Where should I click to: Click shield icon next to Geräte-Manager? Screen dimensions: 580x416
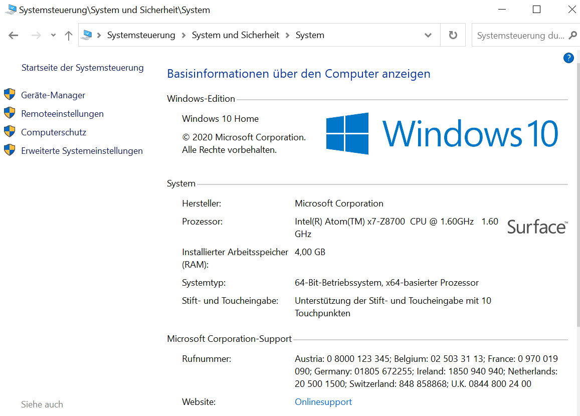10,94
